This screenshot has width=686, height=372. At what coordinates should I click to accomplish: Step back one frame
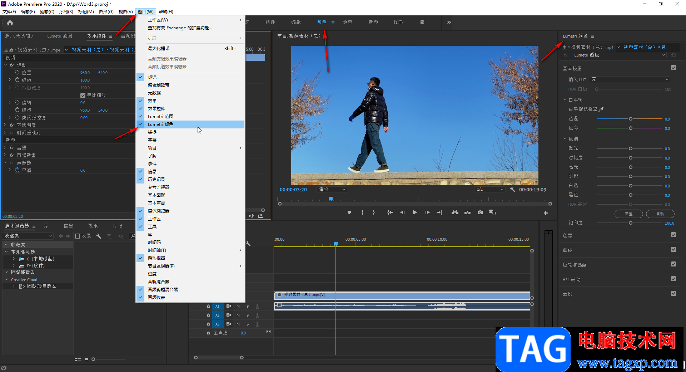pyautogui.click(x=402, y=212)
